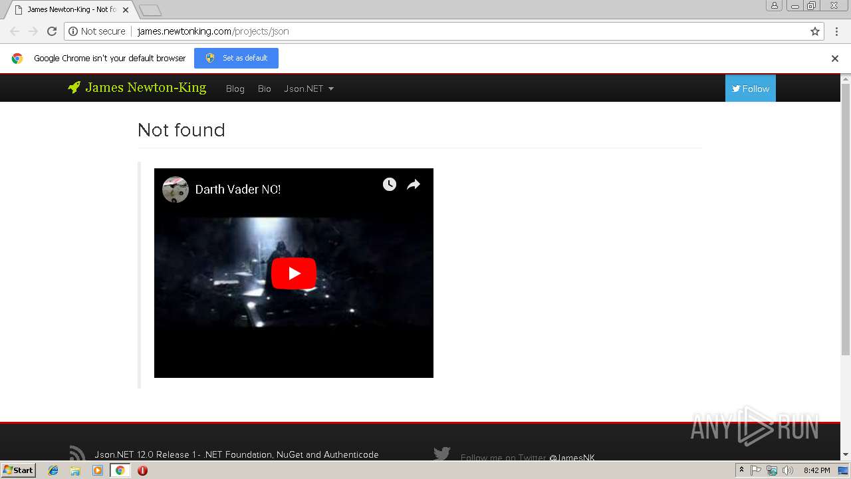Click the Twitter bird icon in footer
Image resolution: width=851 pixels, height=479 pixels.
click(442, 454)
